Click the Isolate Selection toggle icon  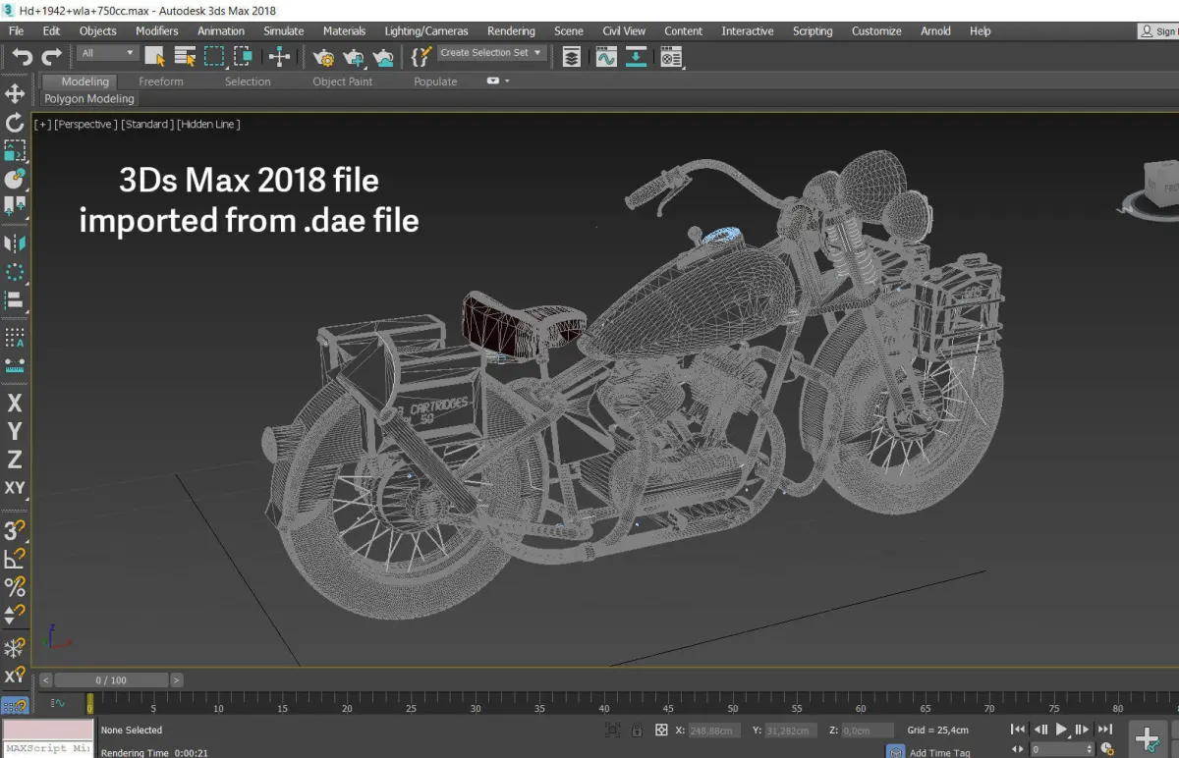click(x=612, y=731)
